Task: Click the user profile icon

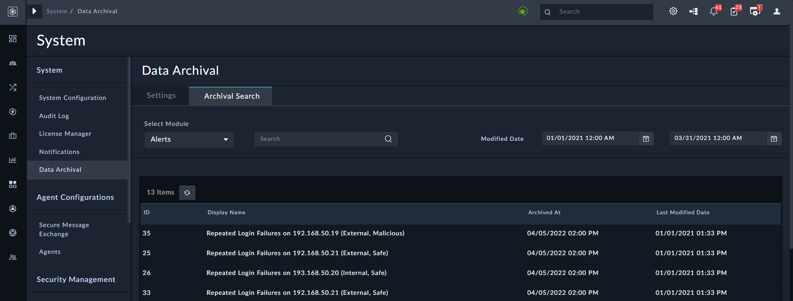Action: coord(776,12)
